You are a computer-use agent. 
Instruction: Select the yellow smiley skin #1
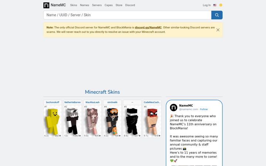pos(52,121)
